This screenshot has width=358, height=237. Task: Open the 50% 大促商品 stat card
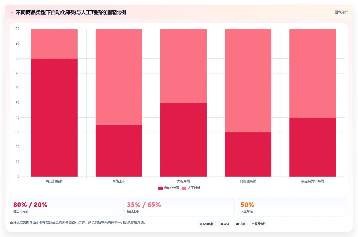point(292,207)
